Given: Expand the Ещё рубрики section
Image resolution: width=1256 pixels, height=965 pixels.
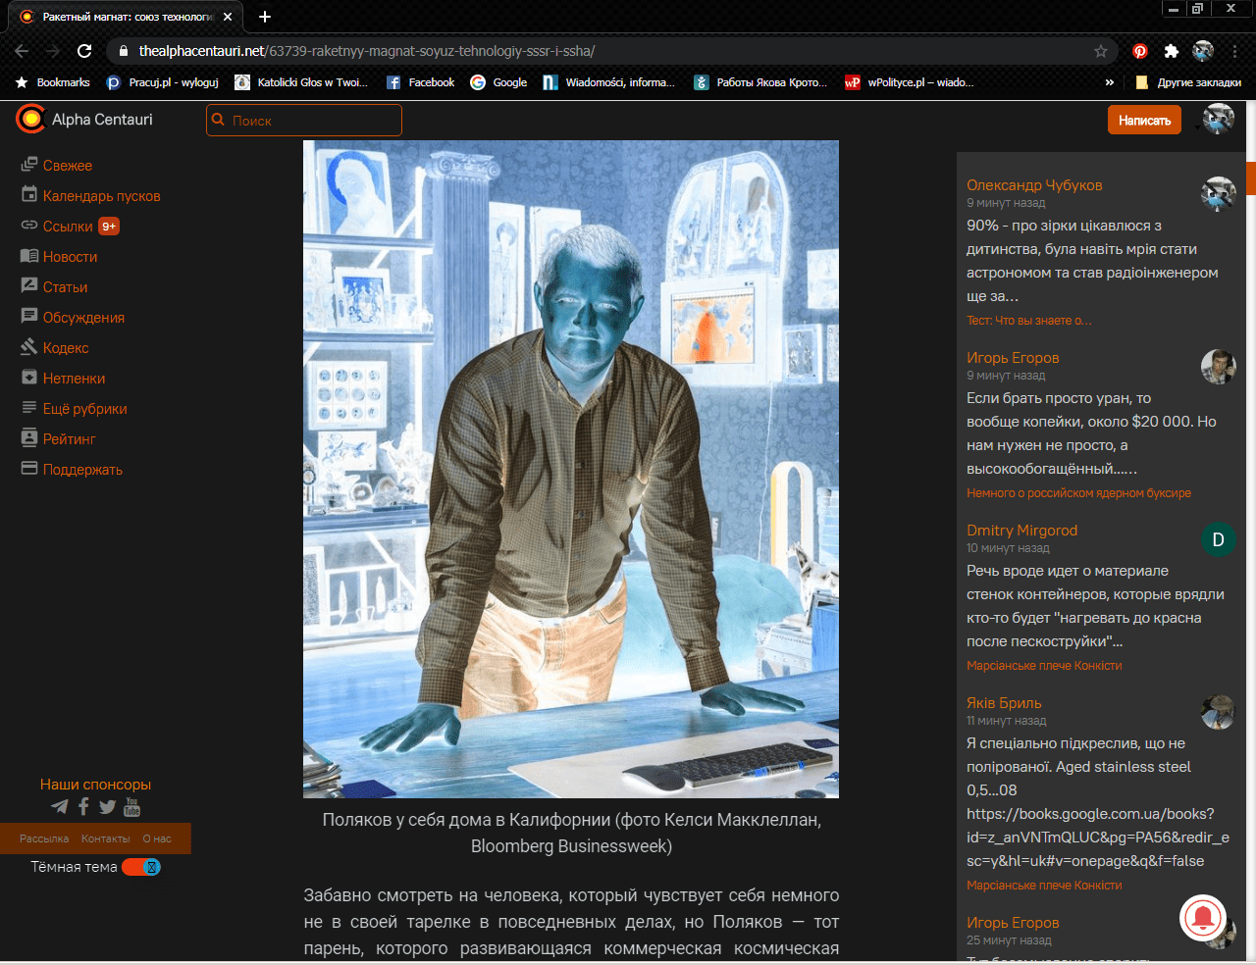Looking at the screenshot, I should click(84, 409).
